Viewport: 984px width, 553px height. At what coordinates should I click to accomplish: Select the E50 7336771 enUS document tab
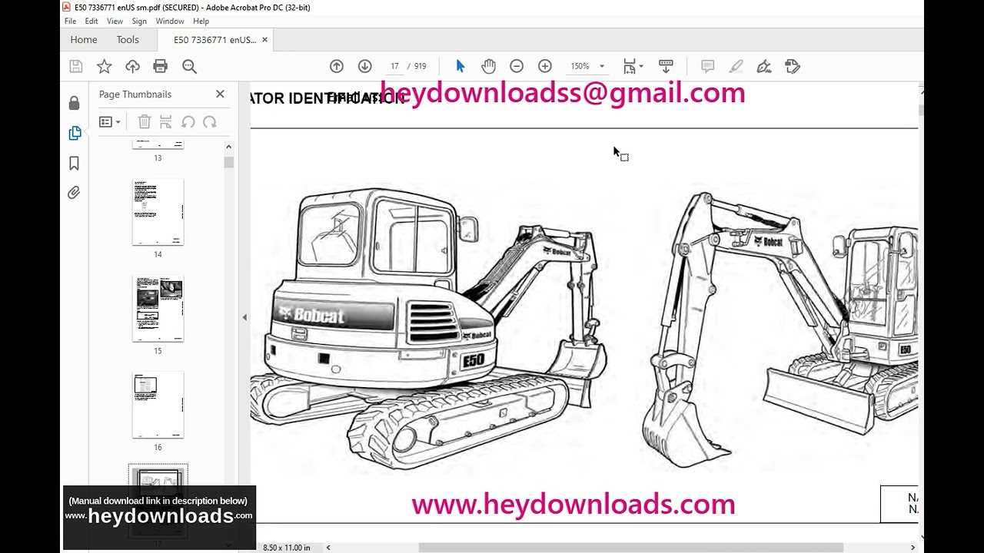coord(214,40)
